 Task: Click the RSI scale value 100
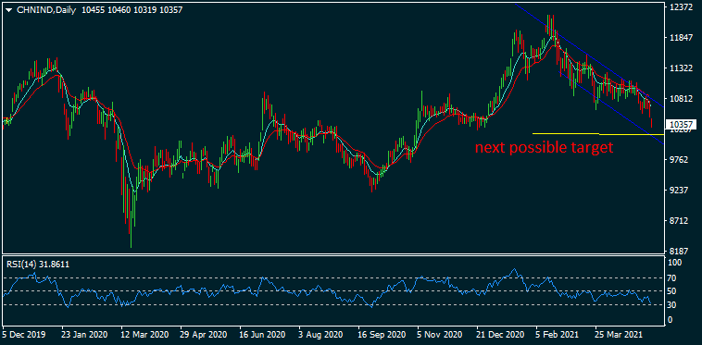675,264
